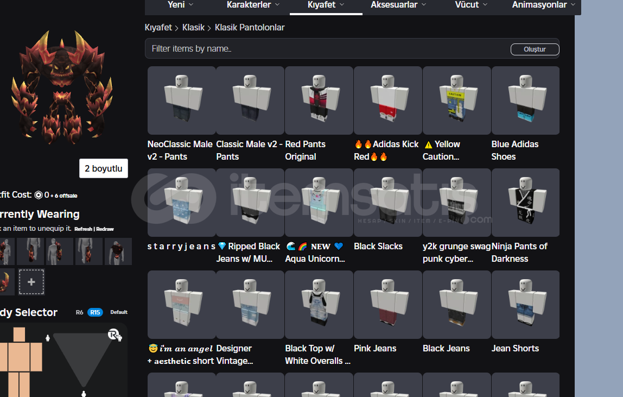This screenshot has height=397, width=623.
Task: Select the Ripped Black Jeans thumbnail
Action: [250, 203]
